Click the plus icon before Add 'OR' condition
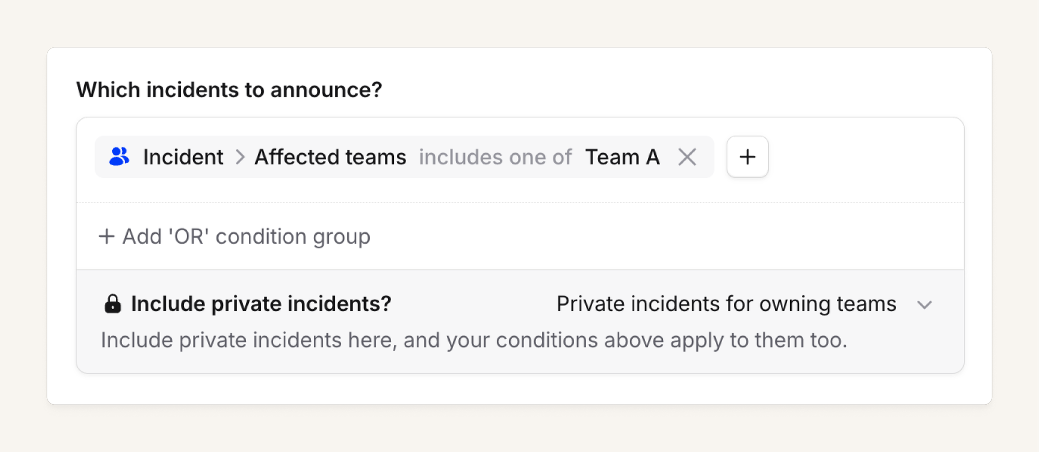Screen dimensions: 1039x452 point(106,236)
